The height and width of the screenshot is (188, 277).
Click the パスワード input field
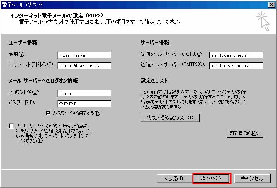85,104
